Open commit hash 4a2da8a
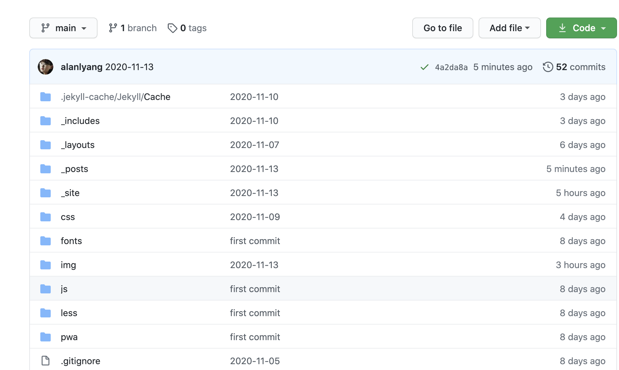 pyautogui.click(x=451, y=67)
